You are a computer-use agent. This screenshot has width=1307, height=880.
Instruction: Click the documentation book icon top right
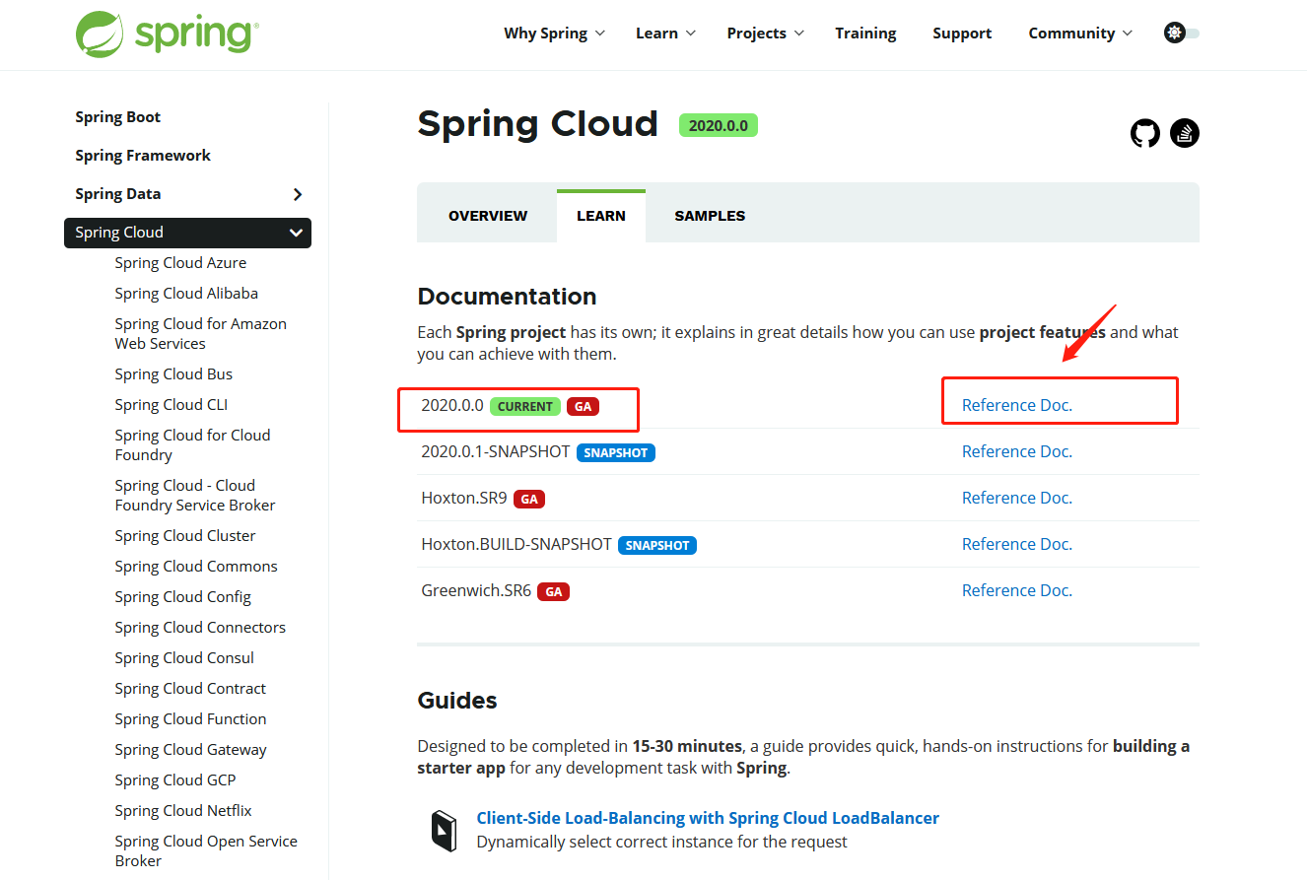[x=1184, y=132]
